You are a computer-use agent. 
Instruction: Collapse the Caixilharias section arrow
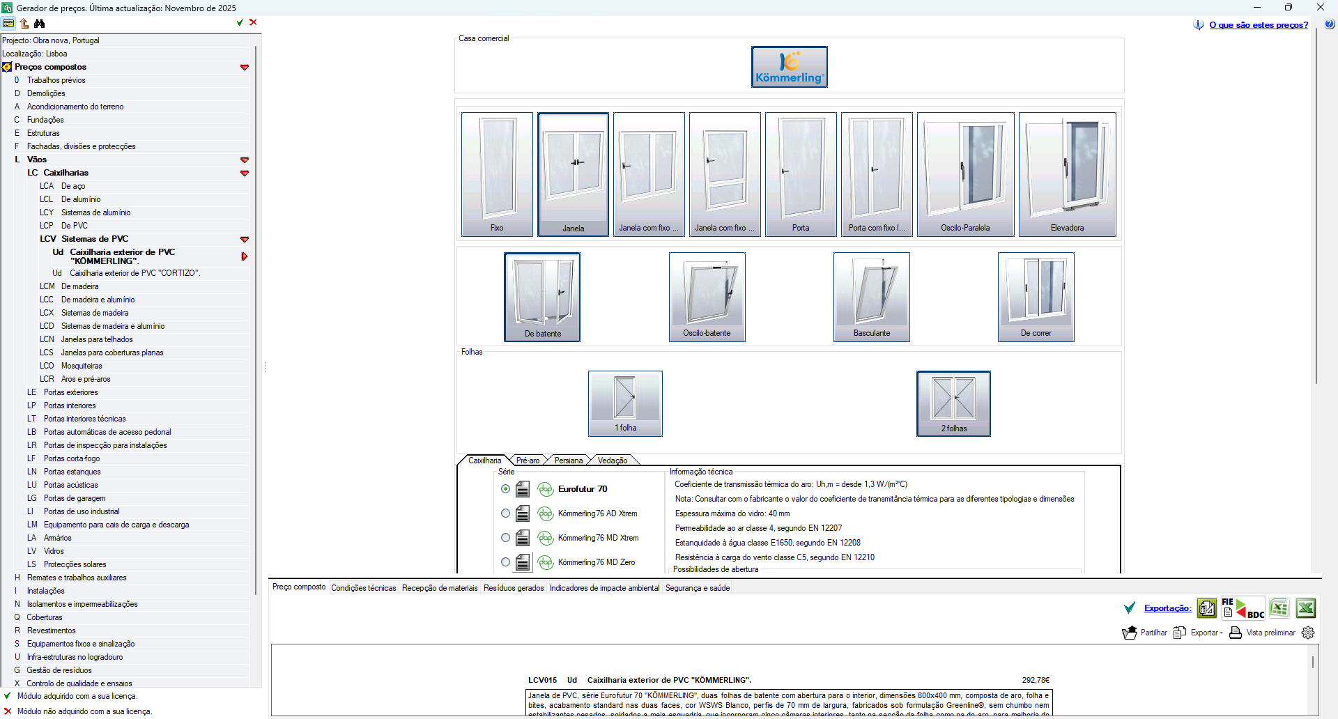245,173
